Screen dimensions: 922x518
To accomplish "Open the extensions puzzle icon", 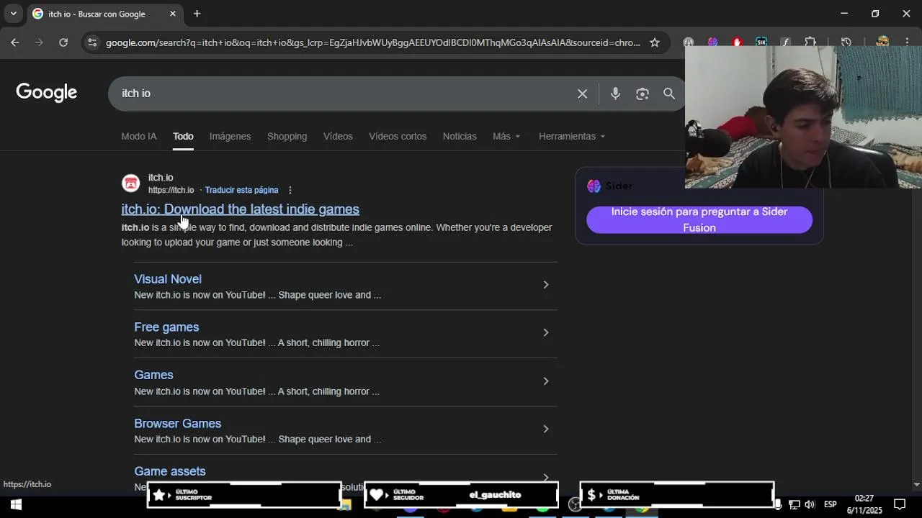I will click(810, 42).
